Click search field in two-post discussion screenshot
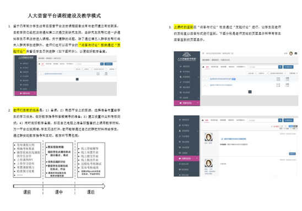The image size is (302, 211). click(263, 67)
